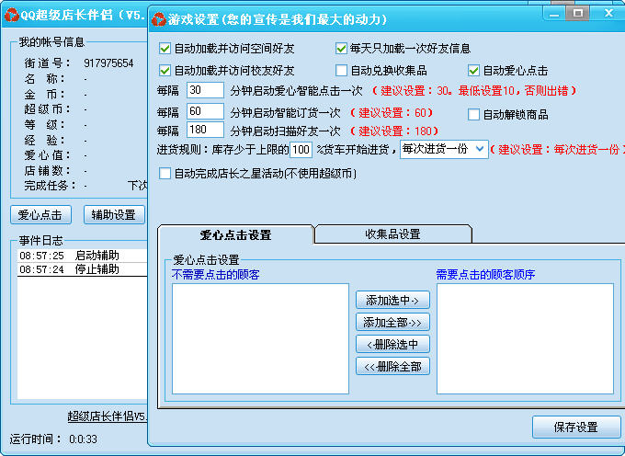Image resolution: width=625 pixels, height=456 pixels.
Task: Click the 添加选中-> button
Action: pyautogui.click(x=392, y=300)
